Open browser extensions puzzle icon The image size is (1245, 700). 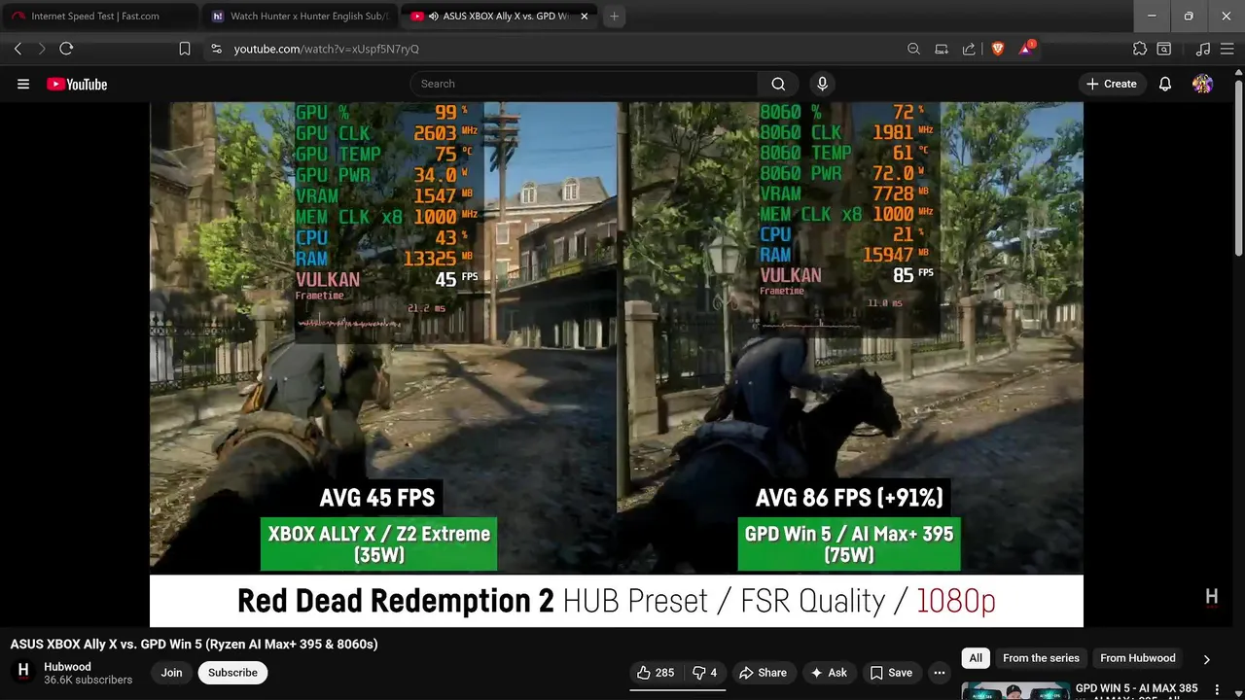point(1140,49)
